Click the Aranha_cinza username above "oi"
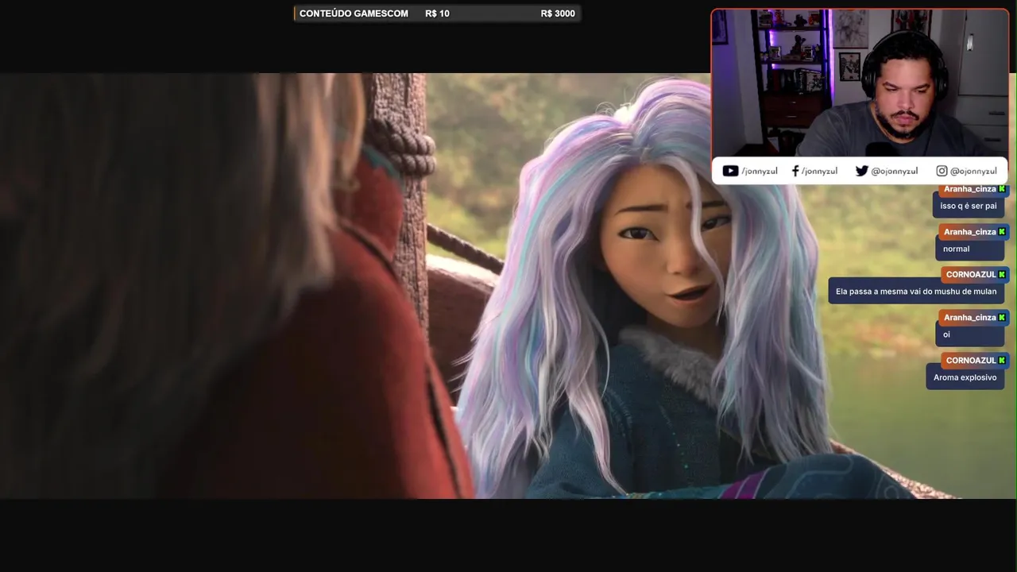The width and height of the screenshot is (1017, 572). point(969,318)
